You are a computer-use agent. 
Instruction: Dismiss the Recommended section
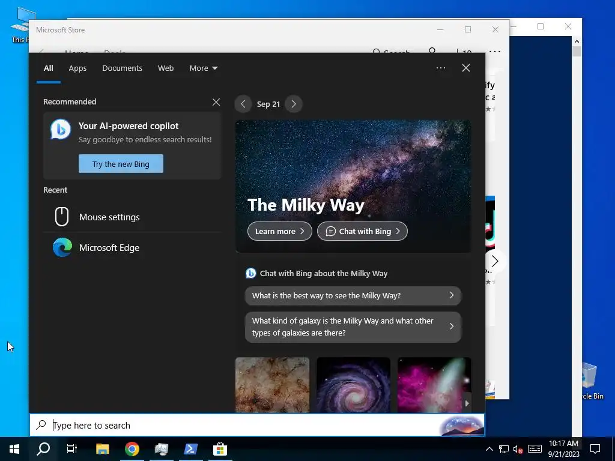(216, 102)
